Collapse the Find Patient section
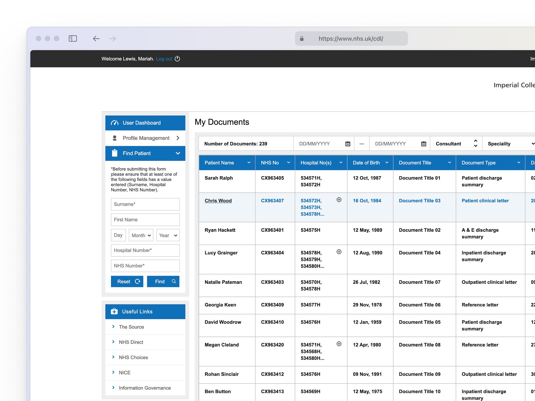The width and height of the screenshot is (535, 401). 178,153
